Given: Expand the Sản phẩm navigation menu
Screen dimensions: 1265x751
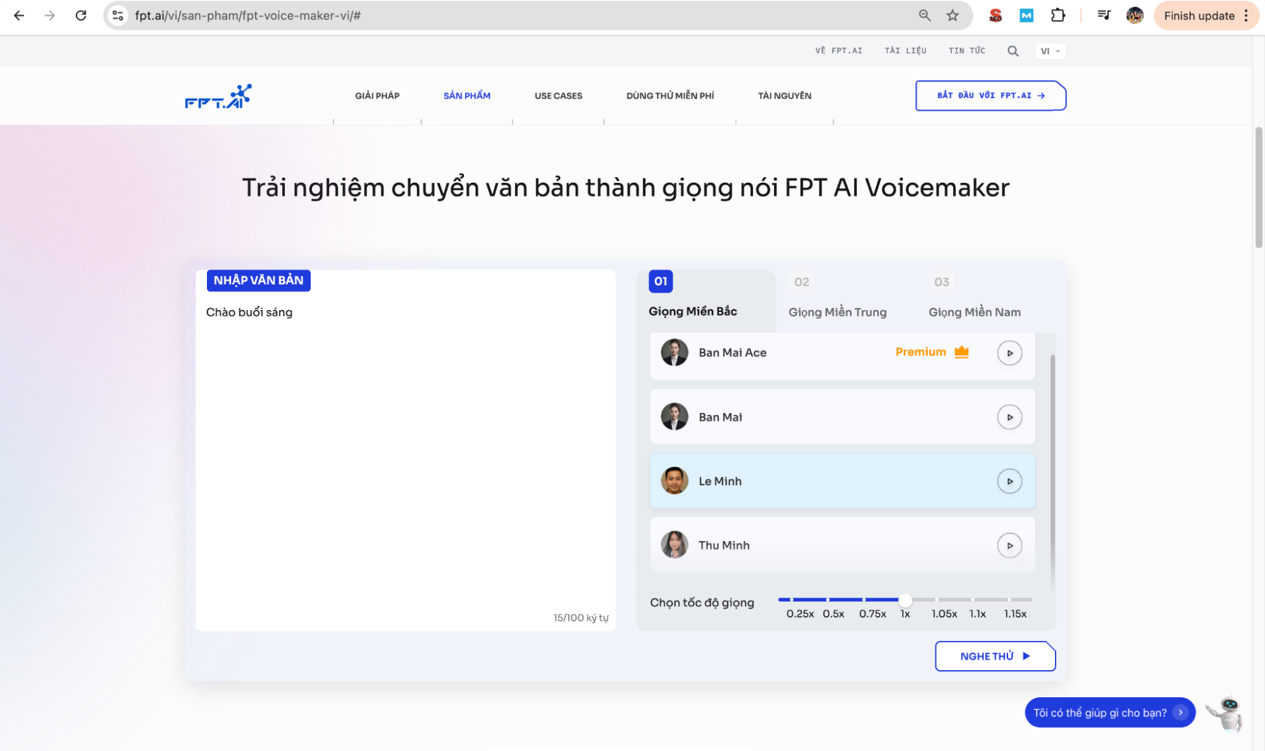Looking at the screenshot, I should [x=466, y=96].
